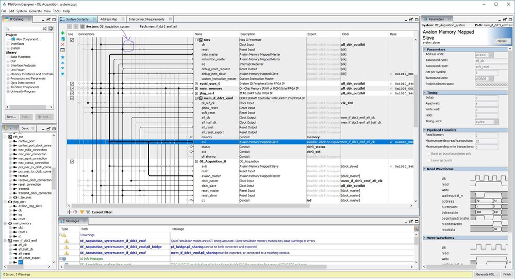Expand Memory Interfaces and Controllers library
The width and height of the screenshot is (515, 279).
pos(8,74)
